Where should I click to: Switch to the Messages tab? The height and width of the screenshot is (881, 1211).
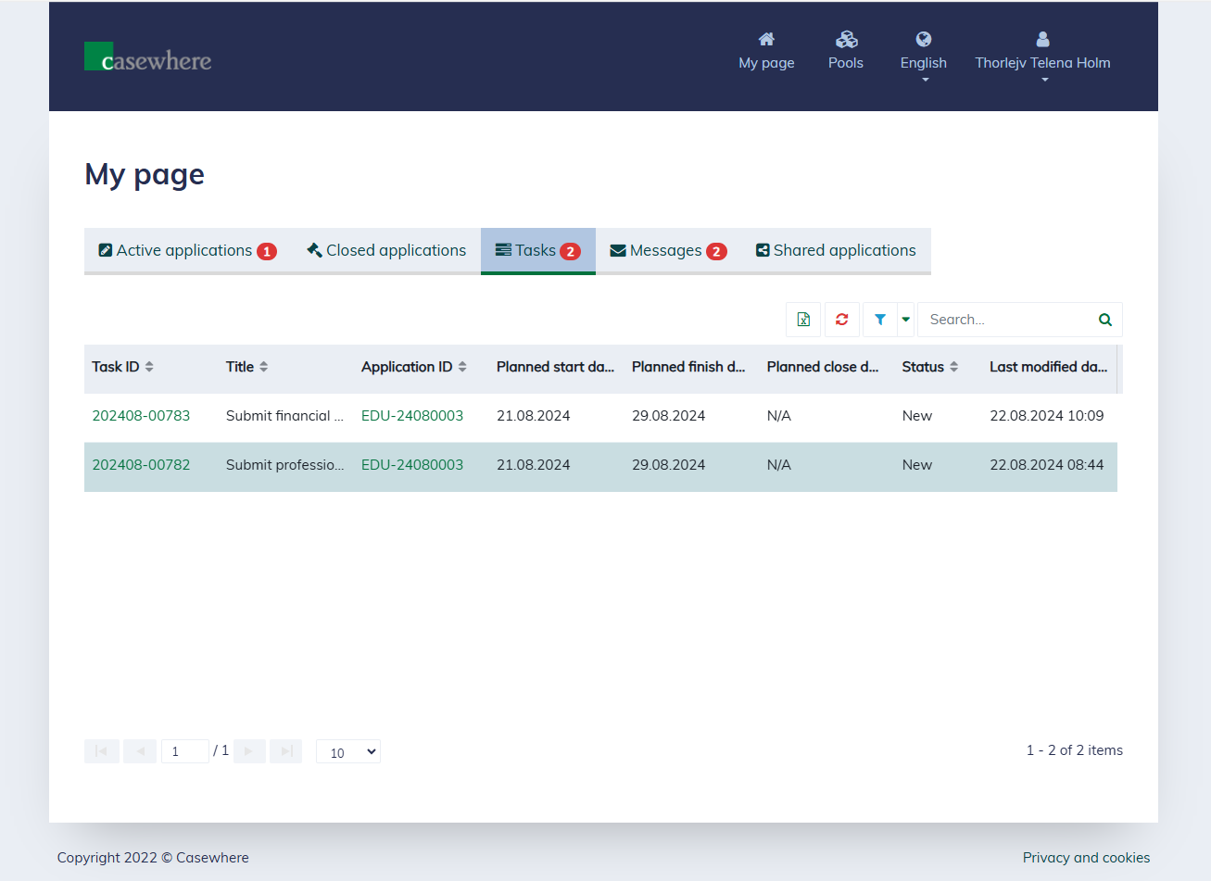pos(667,251)
